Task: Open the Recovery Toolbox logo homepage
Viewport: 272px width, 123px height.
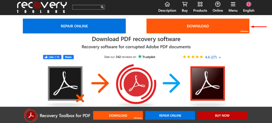Action: pos(42,7)
